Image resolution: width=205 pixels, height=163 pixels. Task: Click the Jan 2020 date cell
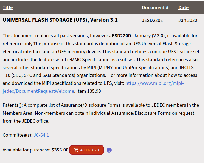pos(188,20)
